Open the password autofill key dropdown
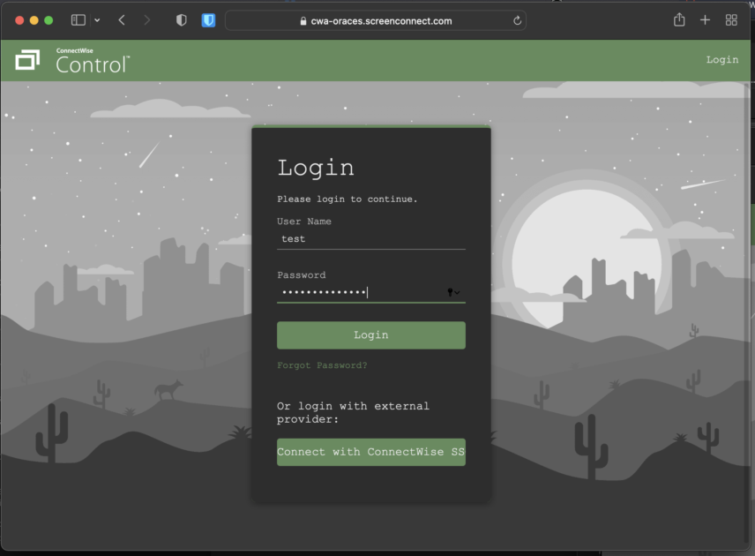Image resolution: width=755 pixels, height=556 pixels. 453,292
